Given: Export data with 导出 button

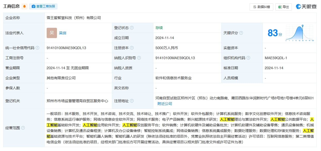Looking at the screenshot, I should [x=283, y=7].
